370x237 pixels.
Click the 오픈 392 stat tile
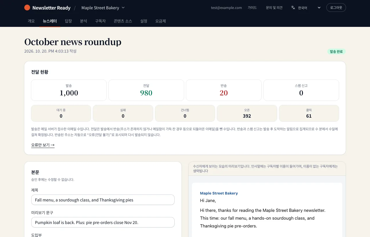tap(247, 113)
